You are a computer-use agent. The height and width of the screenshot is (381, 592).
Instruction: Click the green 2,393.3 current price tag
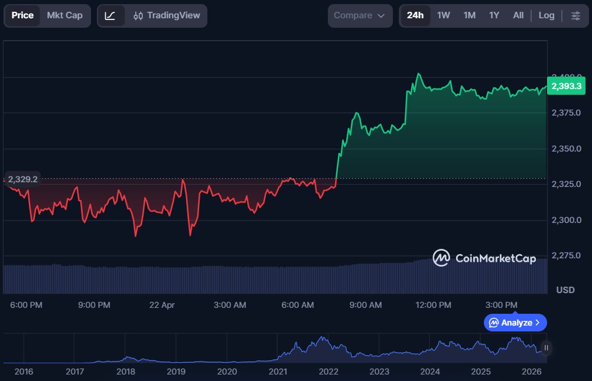565,86
